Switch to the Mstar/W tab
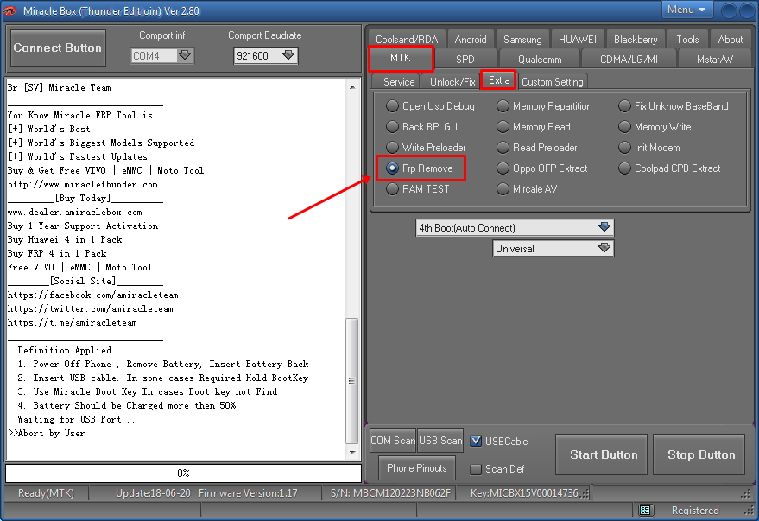 [714, 59]
